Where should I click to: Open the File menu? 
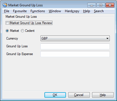[7, 11]
